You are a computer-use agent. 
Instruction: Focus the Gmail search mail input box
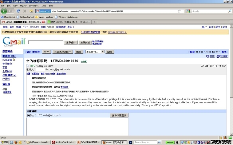click(46, 42)
